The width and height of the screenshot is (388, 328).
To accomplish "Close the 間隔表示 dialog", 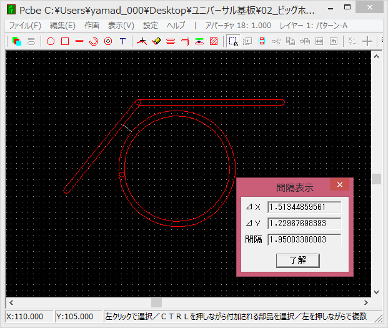I will click(339, 186).
